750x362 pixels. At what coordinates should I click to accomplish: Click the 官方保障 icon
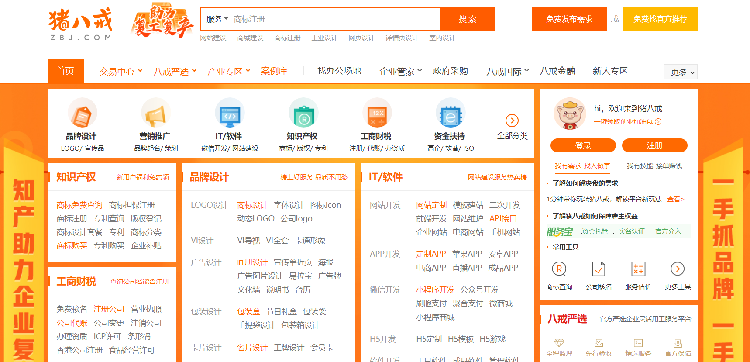[x=678, y=343]
